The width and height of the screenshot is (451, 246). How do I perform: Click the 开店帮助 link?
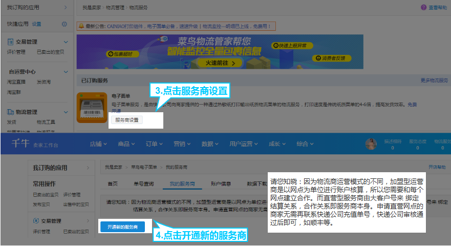[x=437, y=167]
